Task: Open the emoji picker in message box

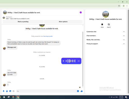Action: 78,91
